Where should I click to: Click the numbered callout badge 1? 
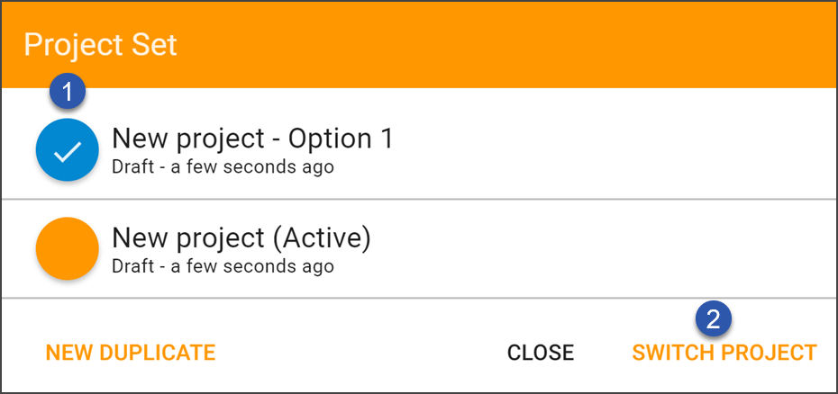click(x=68, y=93)
